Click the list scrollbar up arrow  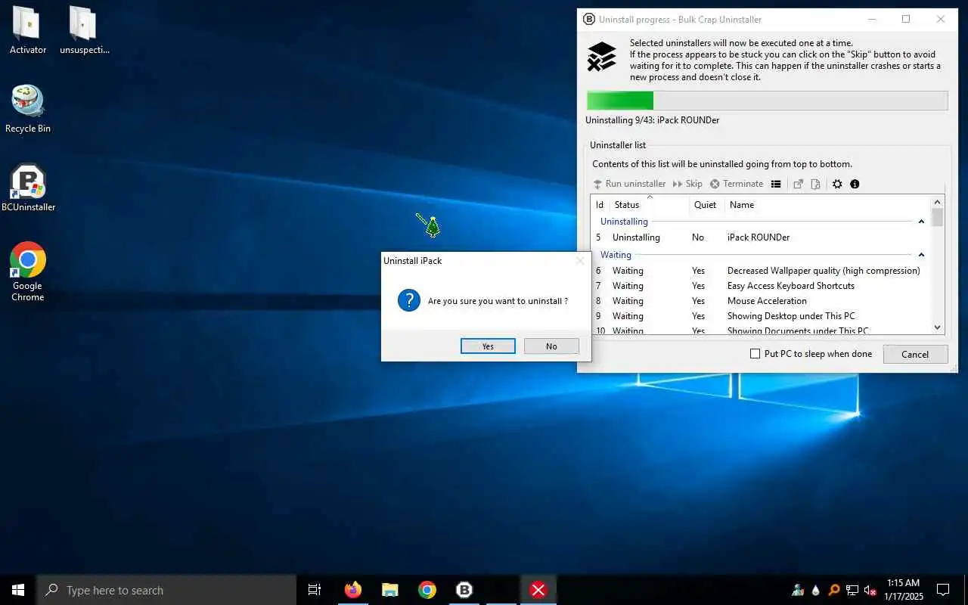coord(938,202)
